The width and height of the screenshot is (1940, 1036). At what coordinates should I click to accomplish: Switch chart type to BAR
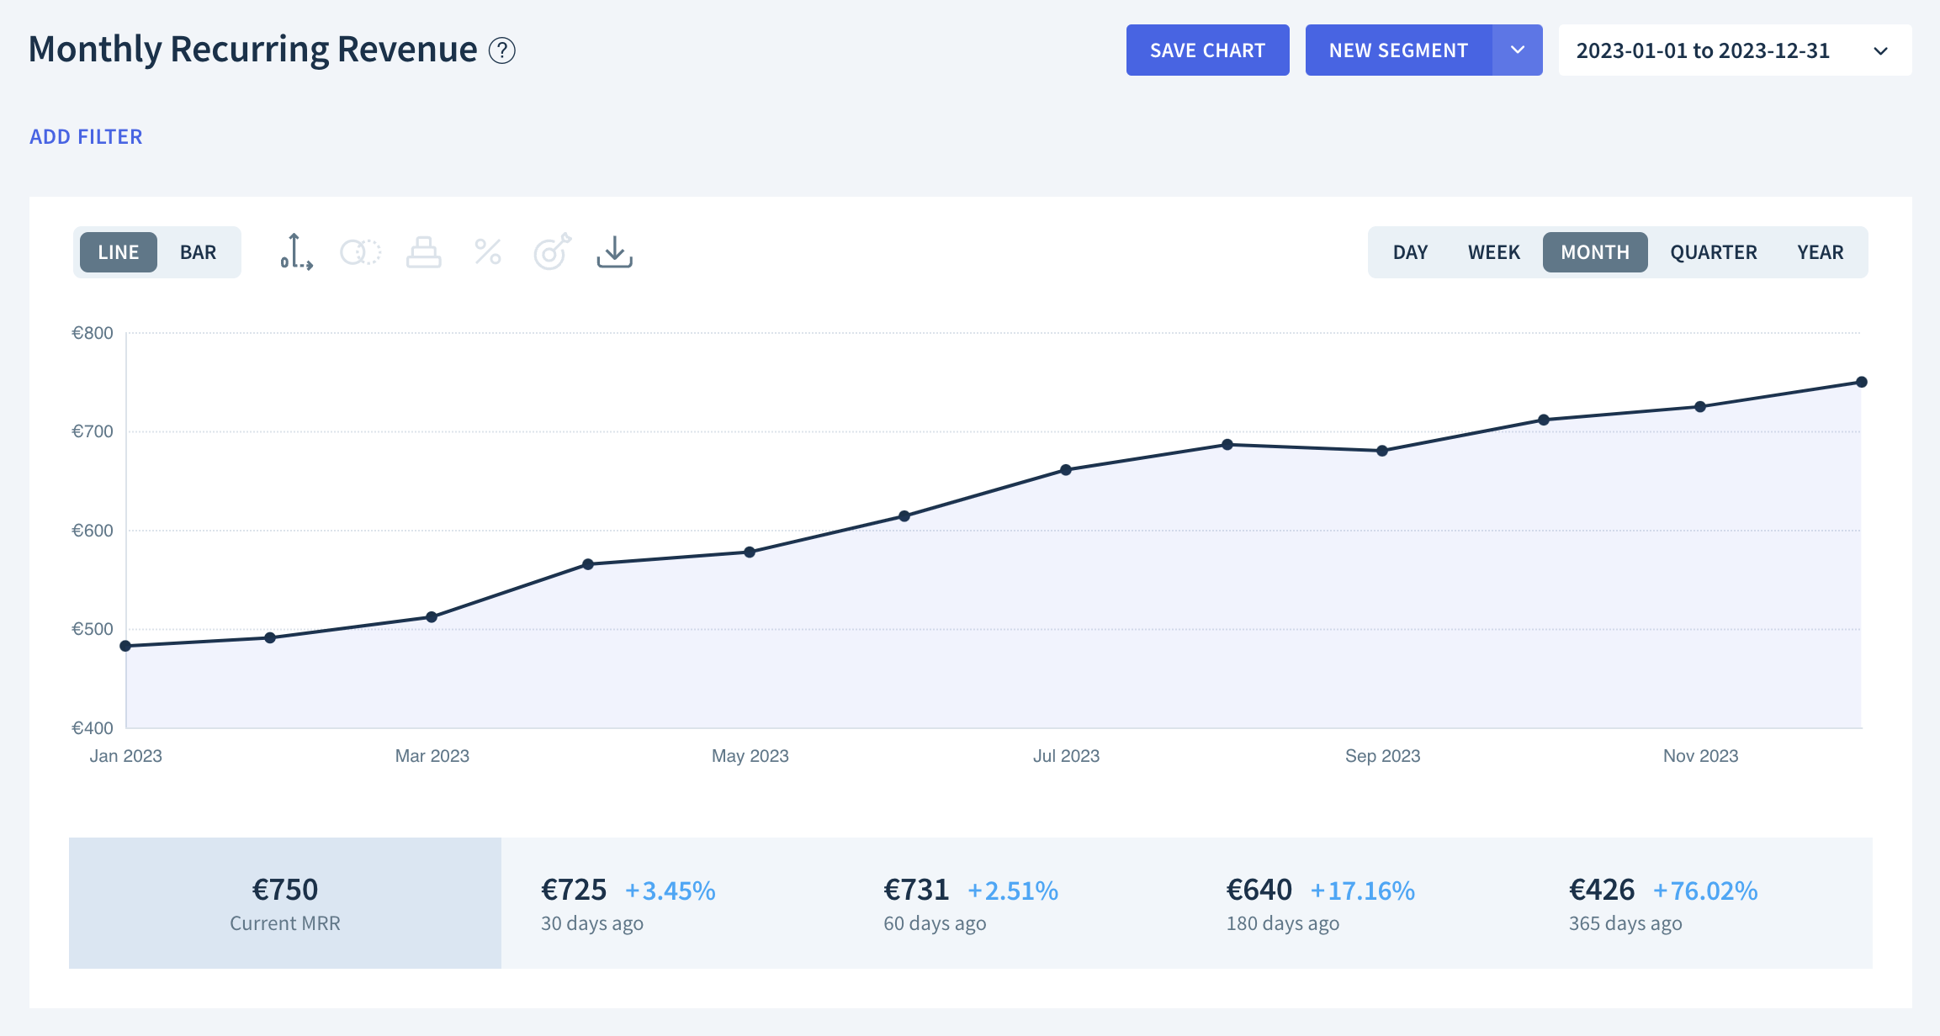click(x=198, y=252)
